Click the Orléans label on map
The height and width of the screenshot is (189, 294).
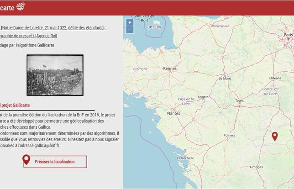275,78
